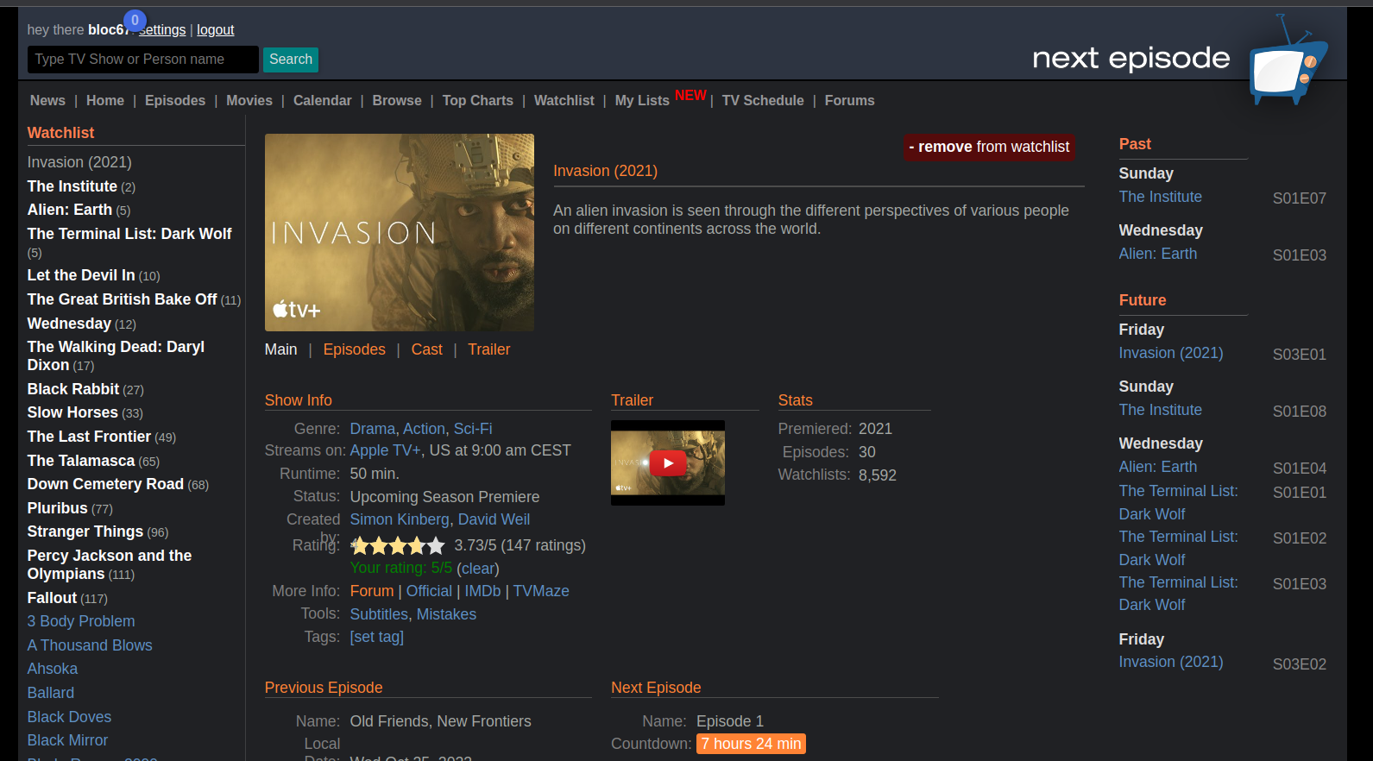The height and width of the screenshot is (761, 1373).
Task: Open the Forums menu item
Action: (x=850, y=101)
